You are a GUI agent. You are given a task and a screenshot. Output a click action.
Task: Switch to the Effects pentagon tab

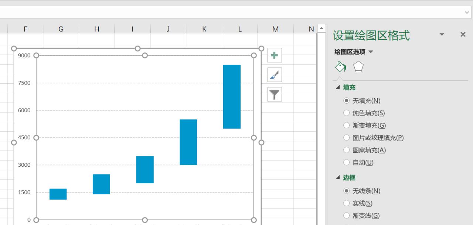click(358, 67)
